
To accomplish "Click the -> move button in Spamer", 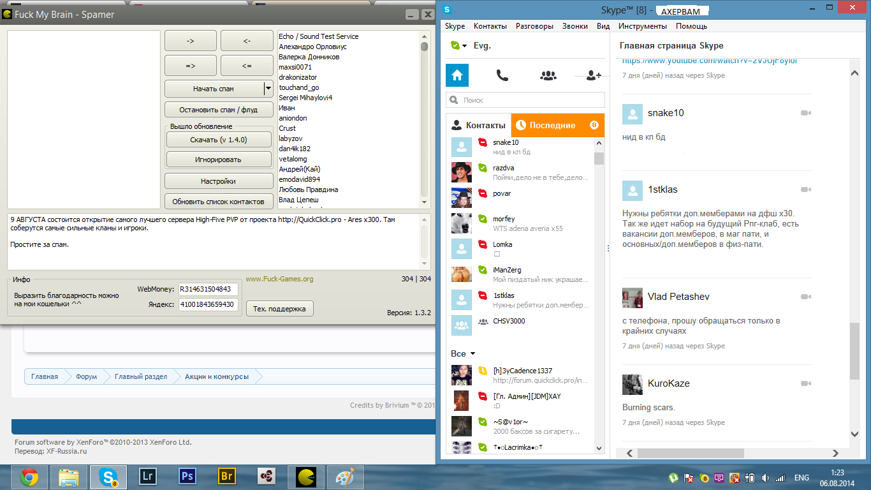I will coord(190,41).
